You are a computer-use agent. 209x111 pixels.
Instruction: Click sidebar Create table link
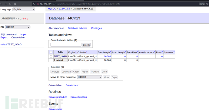click(18, 38)
